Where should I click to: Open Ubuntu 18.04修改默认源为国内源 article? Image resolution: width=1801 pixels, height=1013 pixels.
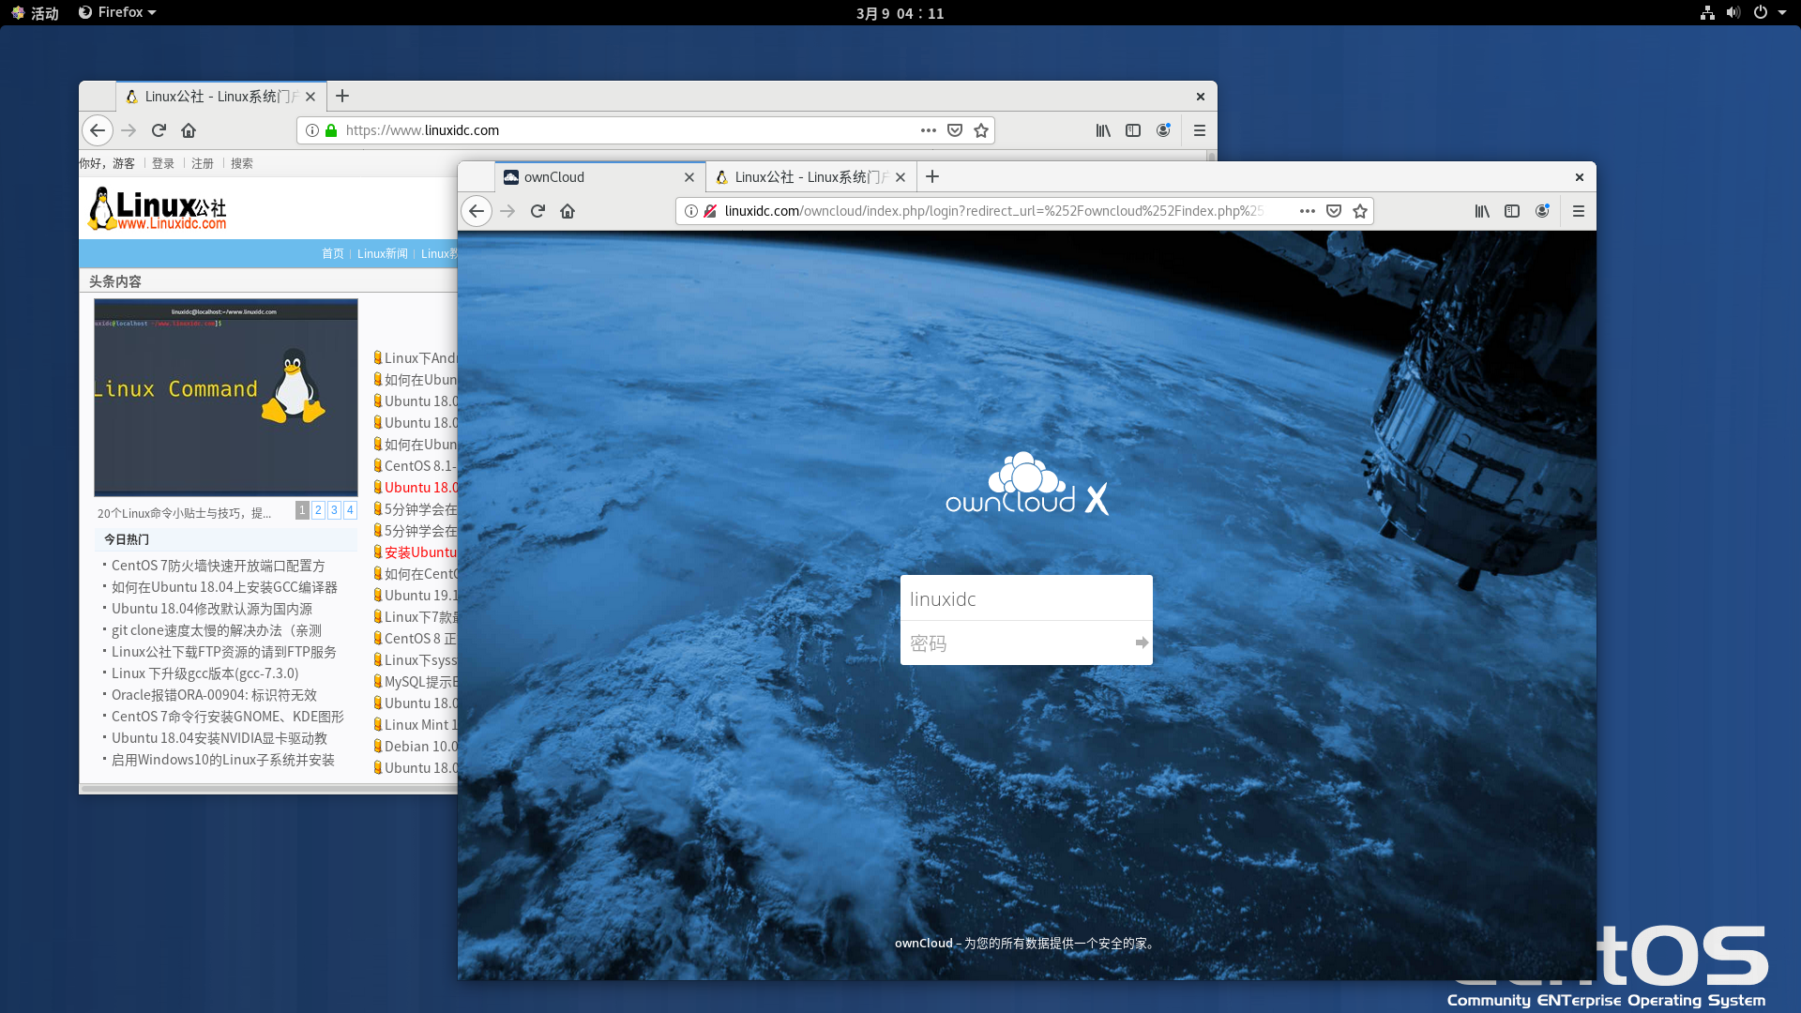point(212,609)
